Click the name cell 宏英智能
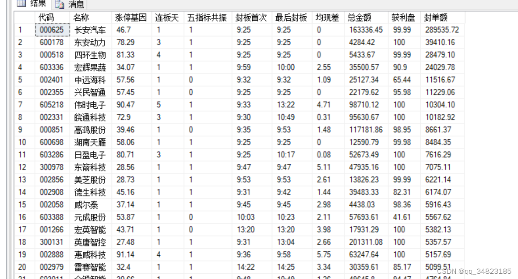The height and width of the screenshot is (279, 518). pos(91,230)
